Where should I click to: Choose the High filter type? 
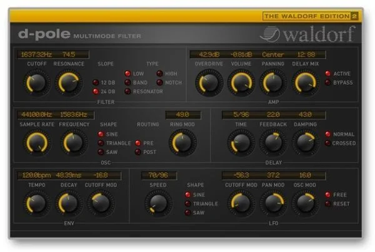point(160,74)
